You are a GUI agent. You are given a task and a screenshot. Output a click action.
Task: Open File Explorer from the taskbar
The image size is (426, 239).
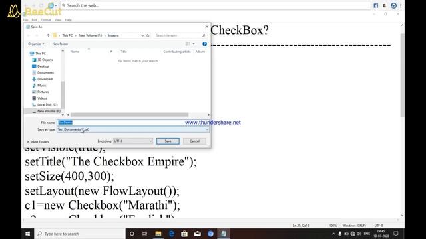coord(158,234)
